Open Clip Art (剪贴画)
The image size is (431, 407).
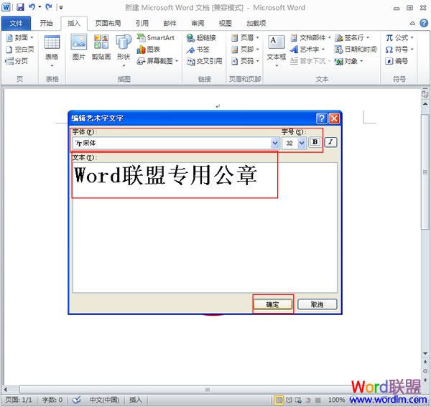[101, 47]
